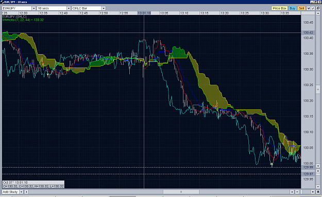
Task: Click the 10 secs interval field
Action: (x=52, y=8)
